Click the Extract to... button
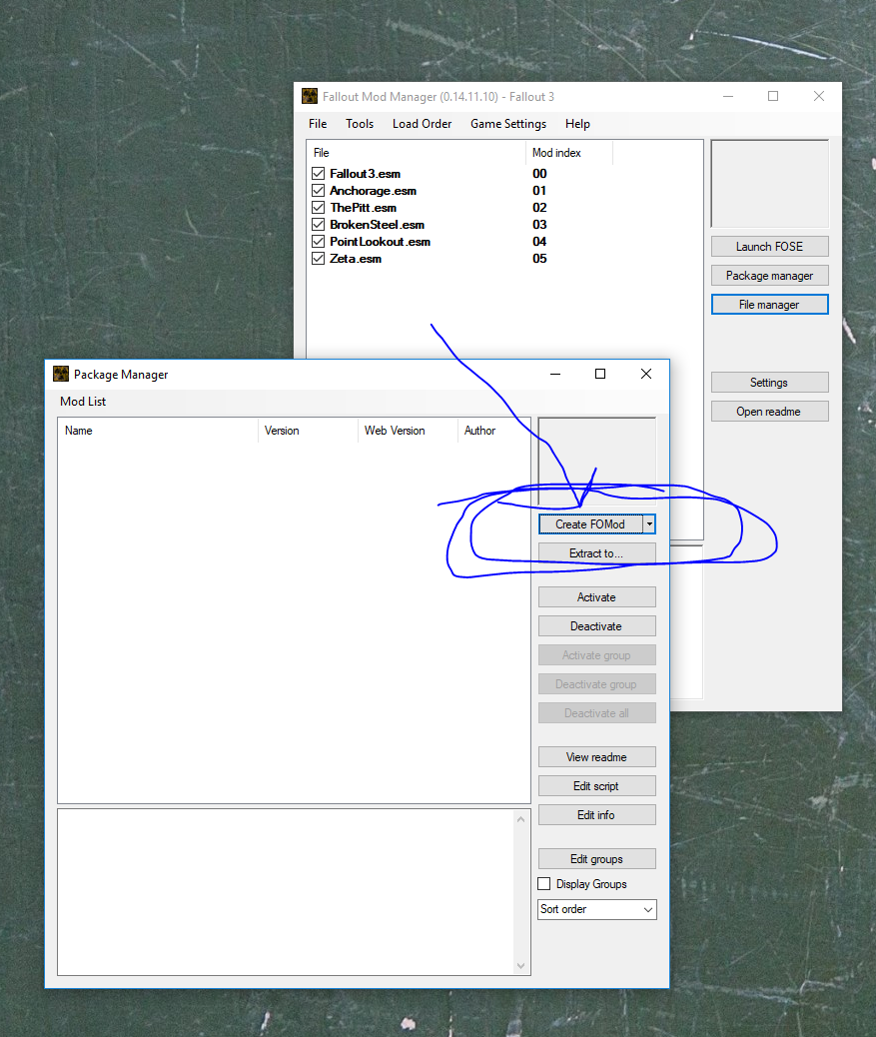Viewport: 876px width, 1037px height. (597, 552)
